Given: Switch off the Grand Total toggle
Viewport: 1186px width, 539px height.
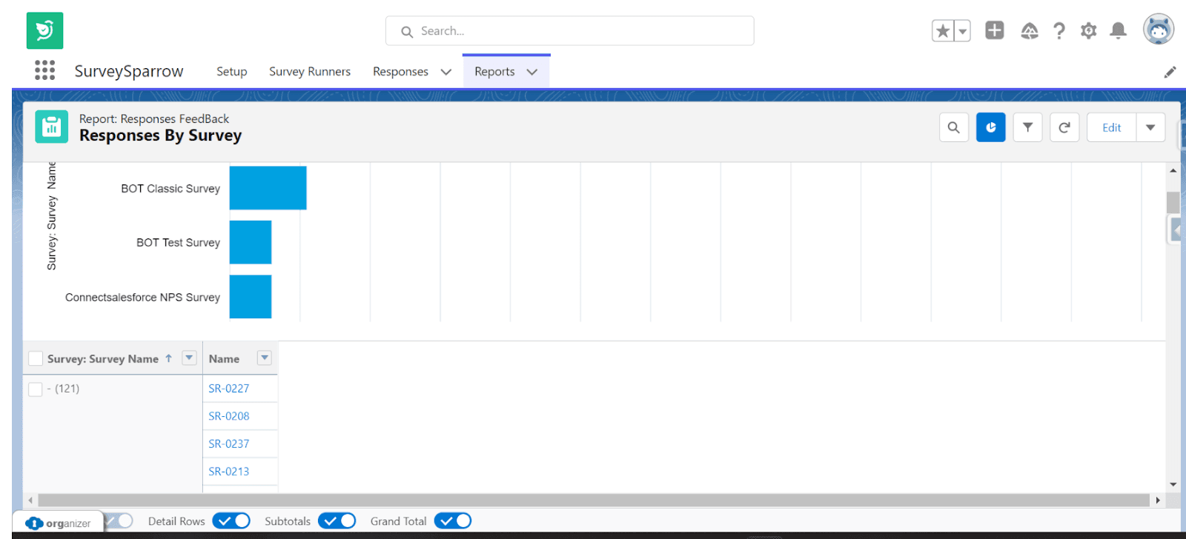Looking at the screenshot, I should 453,521.
